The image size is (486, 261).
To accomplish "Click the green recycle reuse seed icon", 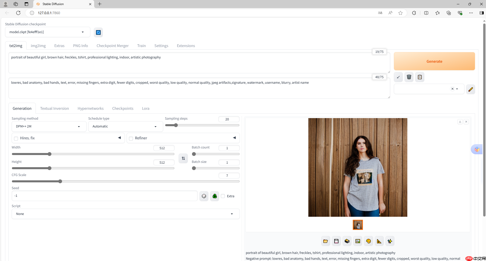I will [214, 196].
